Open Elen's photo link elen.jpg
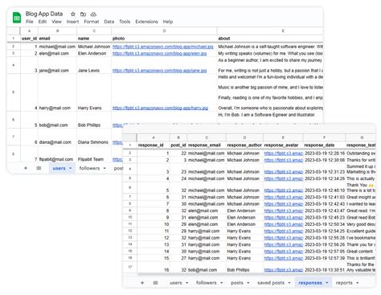The height and width of the screenshot is (295, 381). coord(159,53)
